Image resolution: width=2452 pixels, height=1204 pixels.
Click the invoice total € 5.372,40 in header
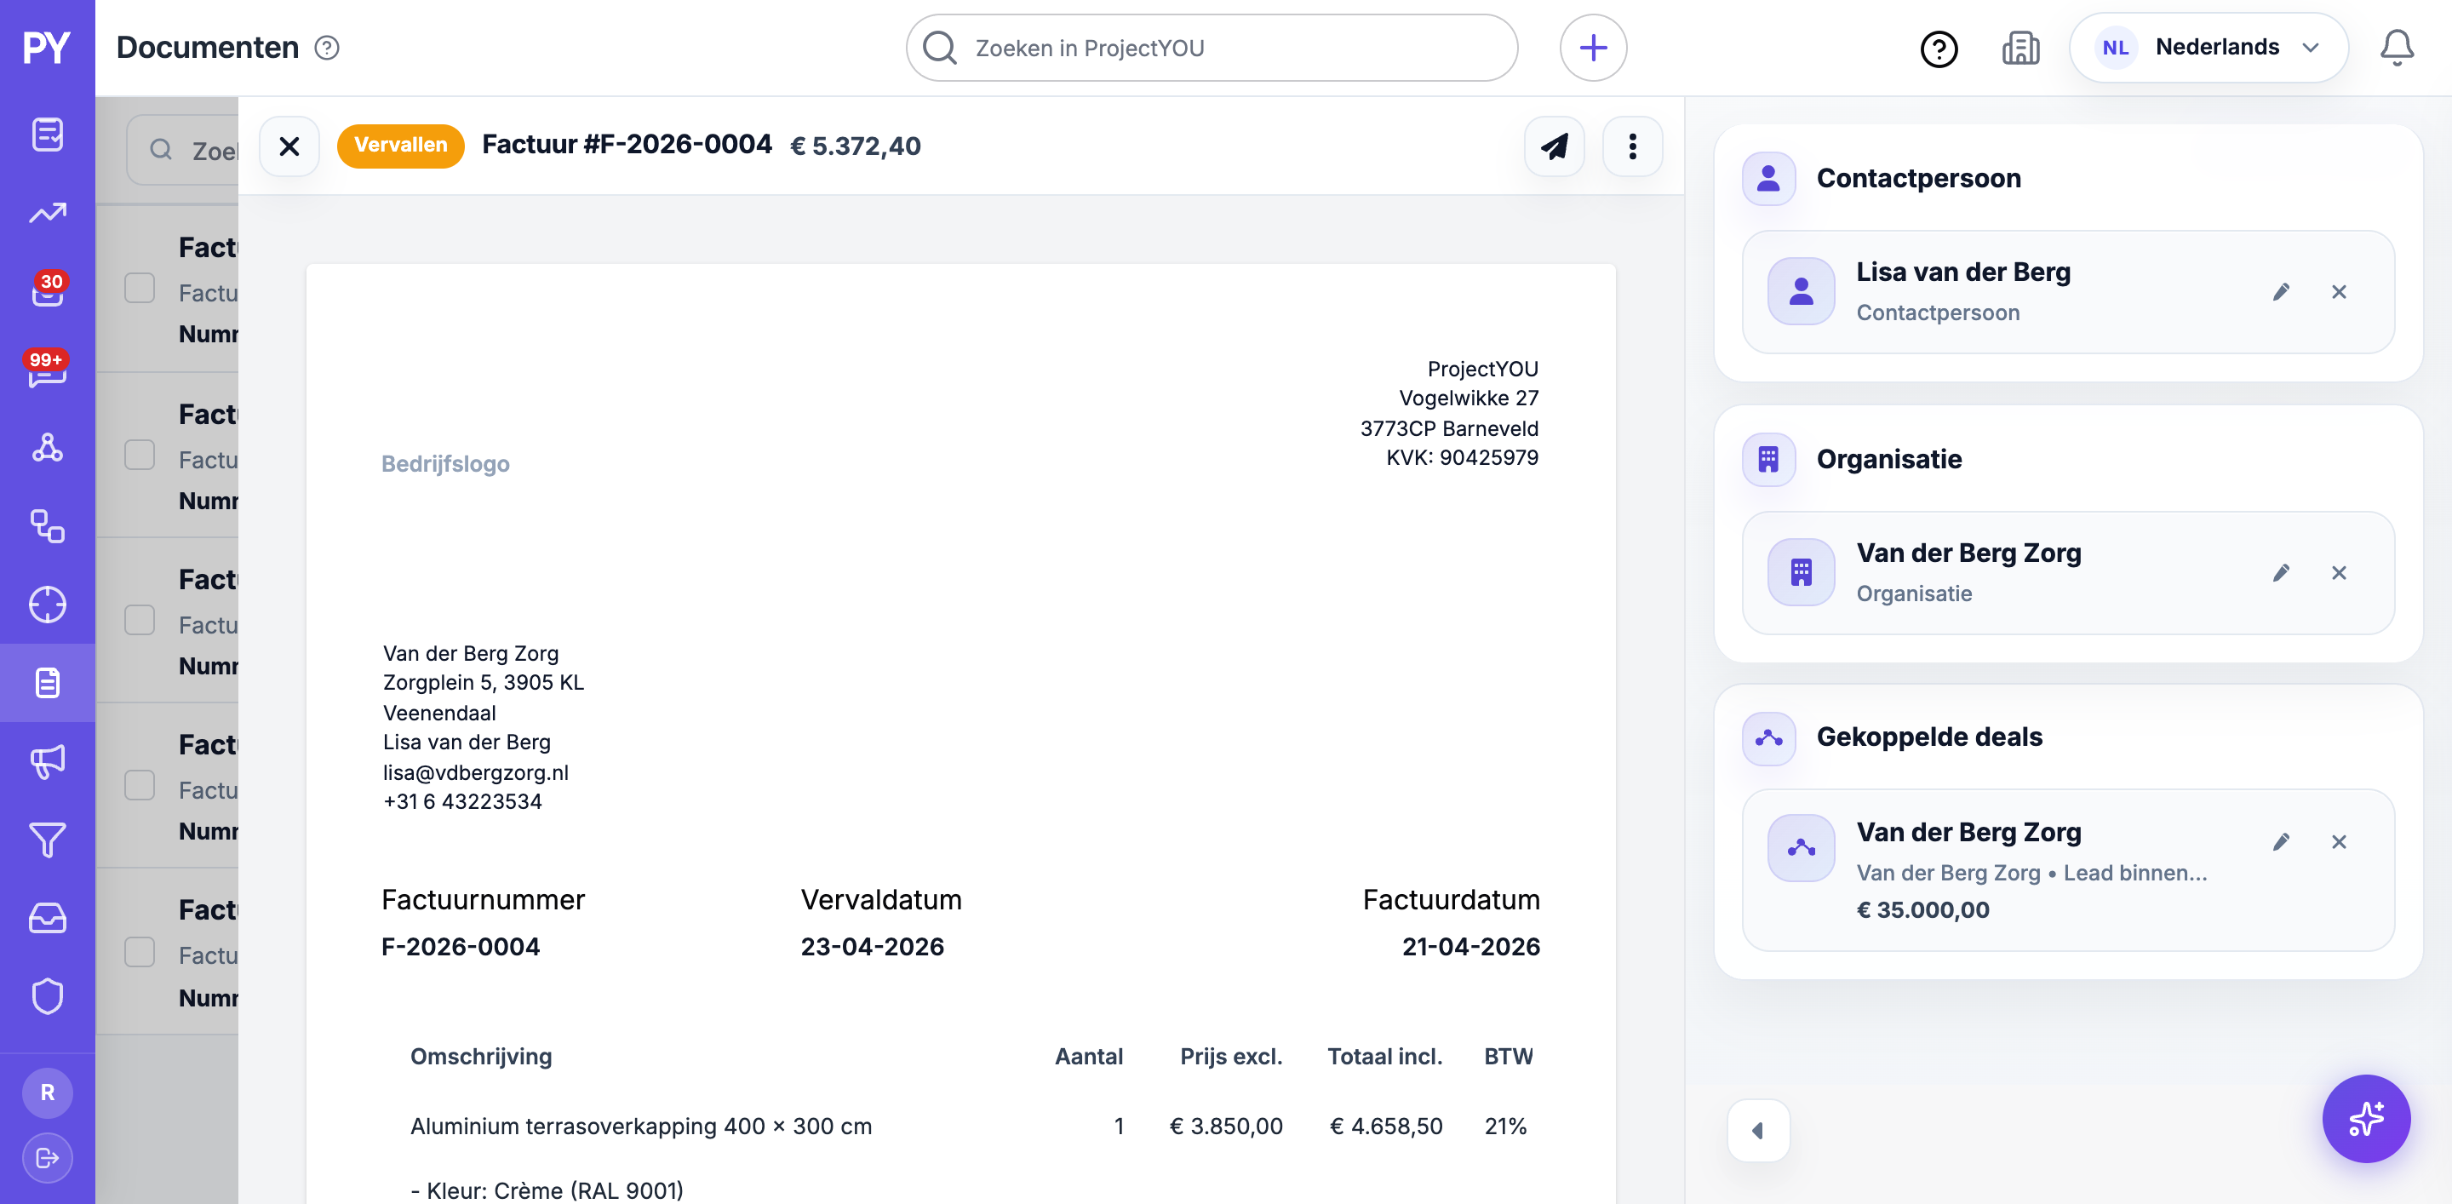[855, 146]
